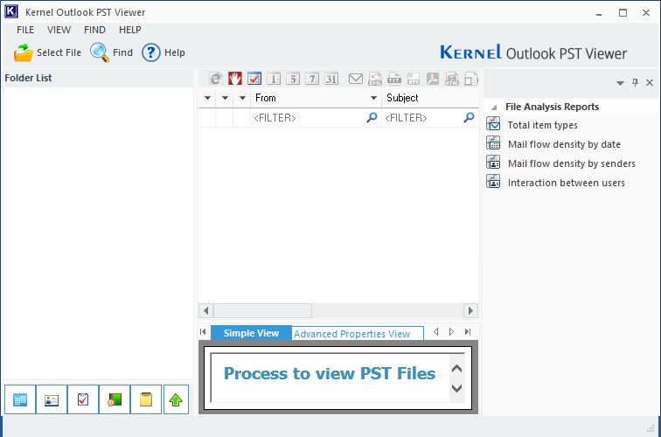
Task: Open the Notes yellow sticky button
Action: pos(146,399)
